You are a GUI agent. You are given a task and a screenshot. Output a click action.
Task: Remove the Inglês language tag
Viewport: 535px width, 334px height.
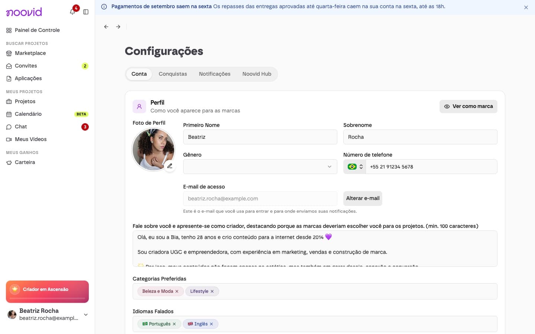[211, 324]
